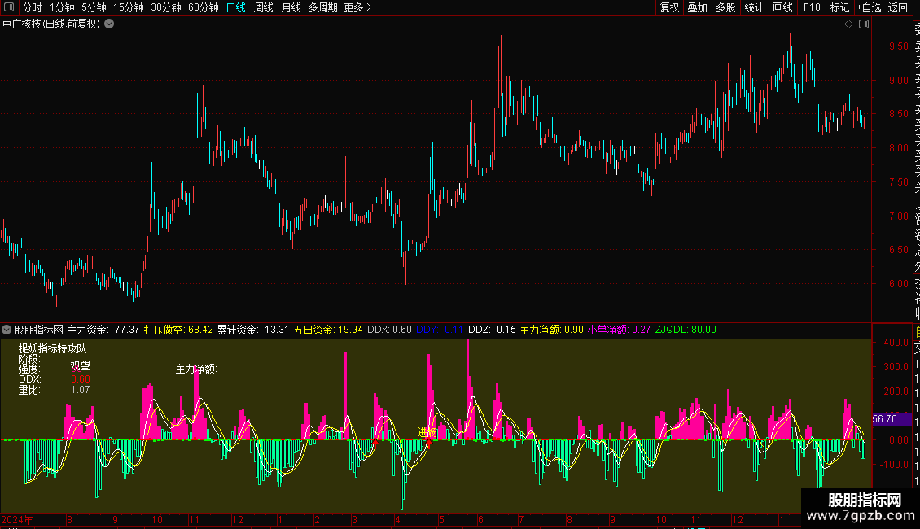Click the diamond icon above the chart
Screen dimensions: 920x529
coord(849,24)
